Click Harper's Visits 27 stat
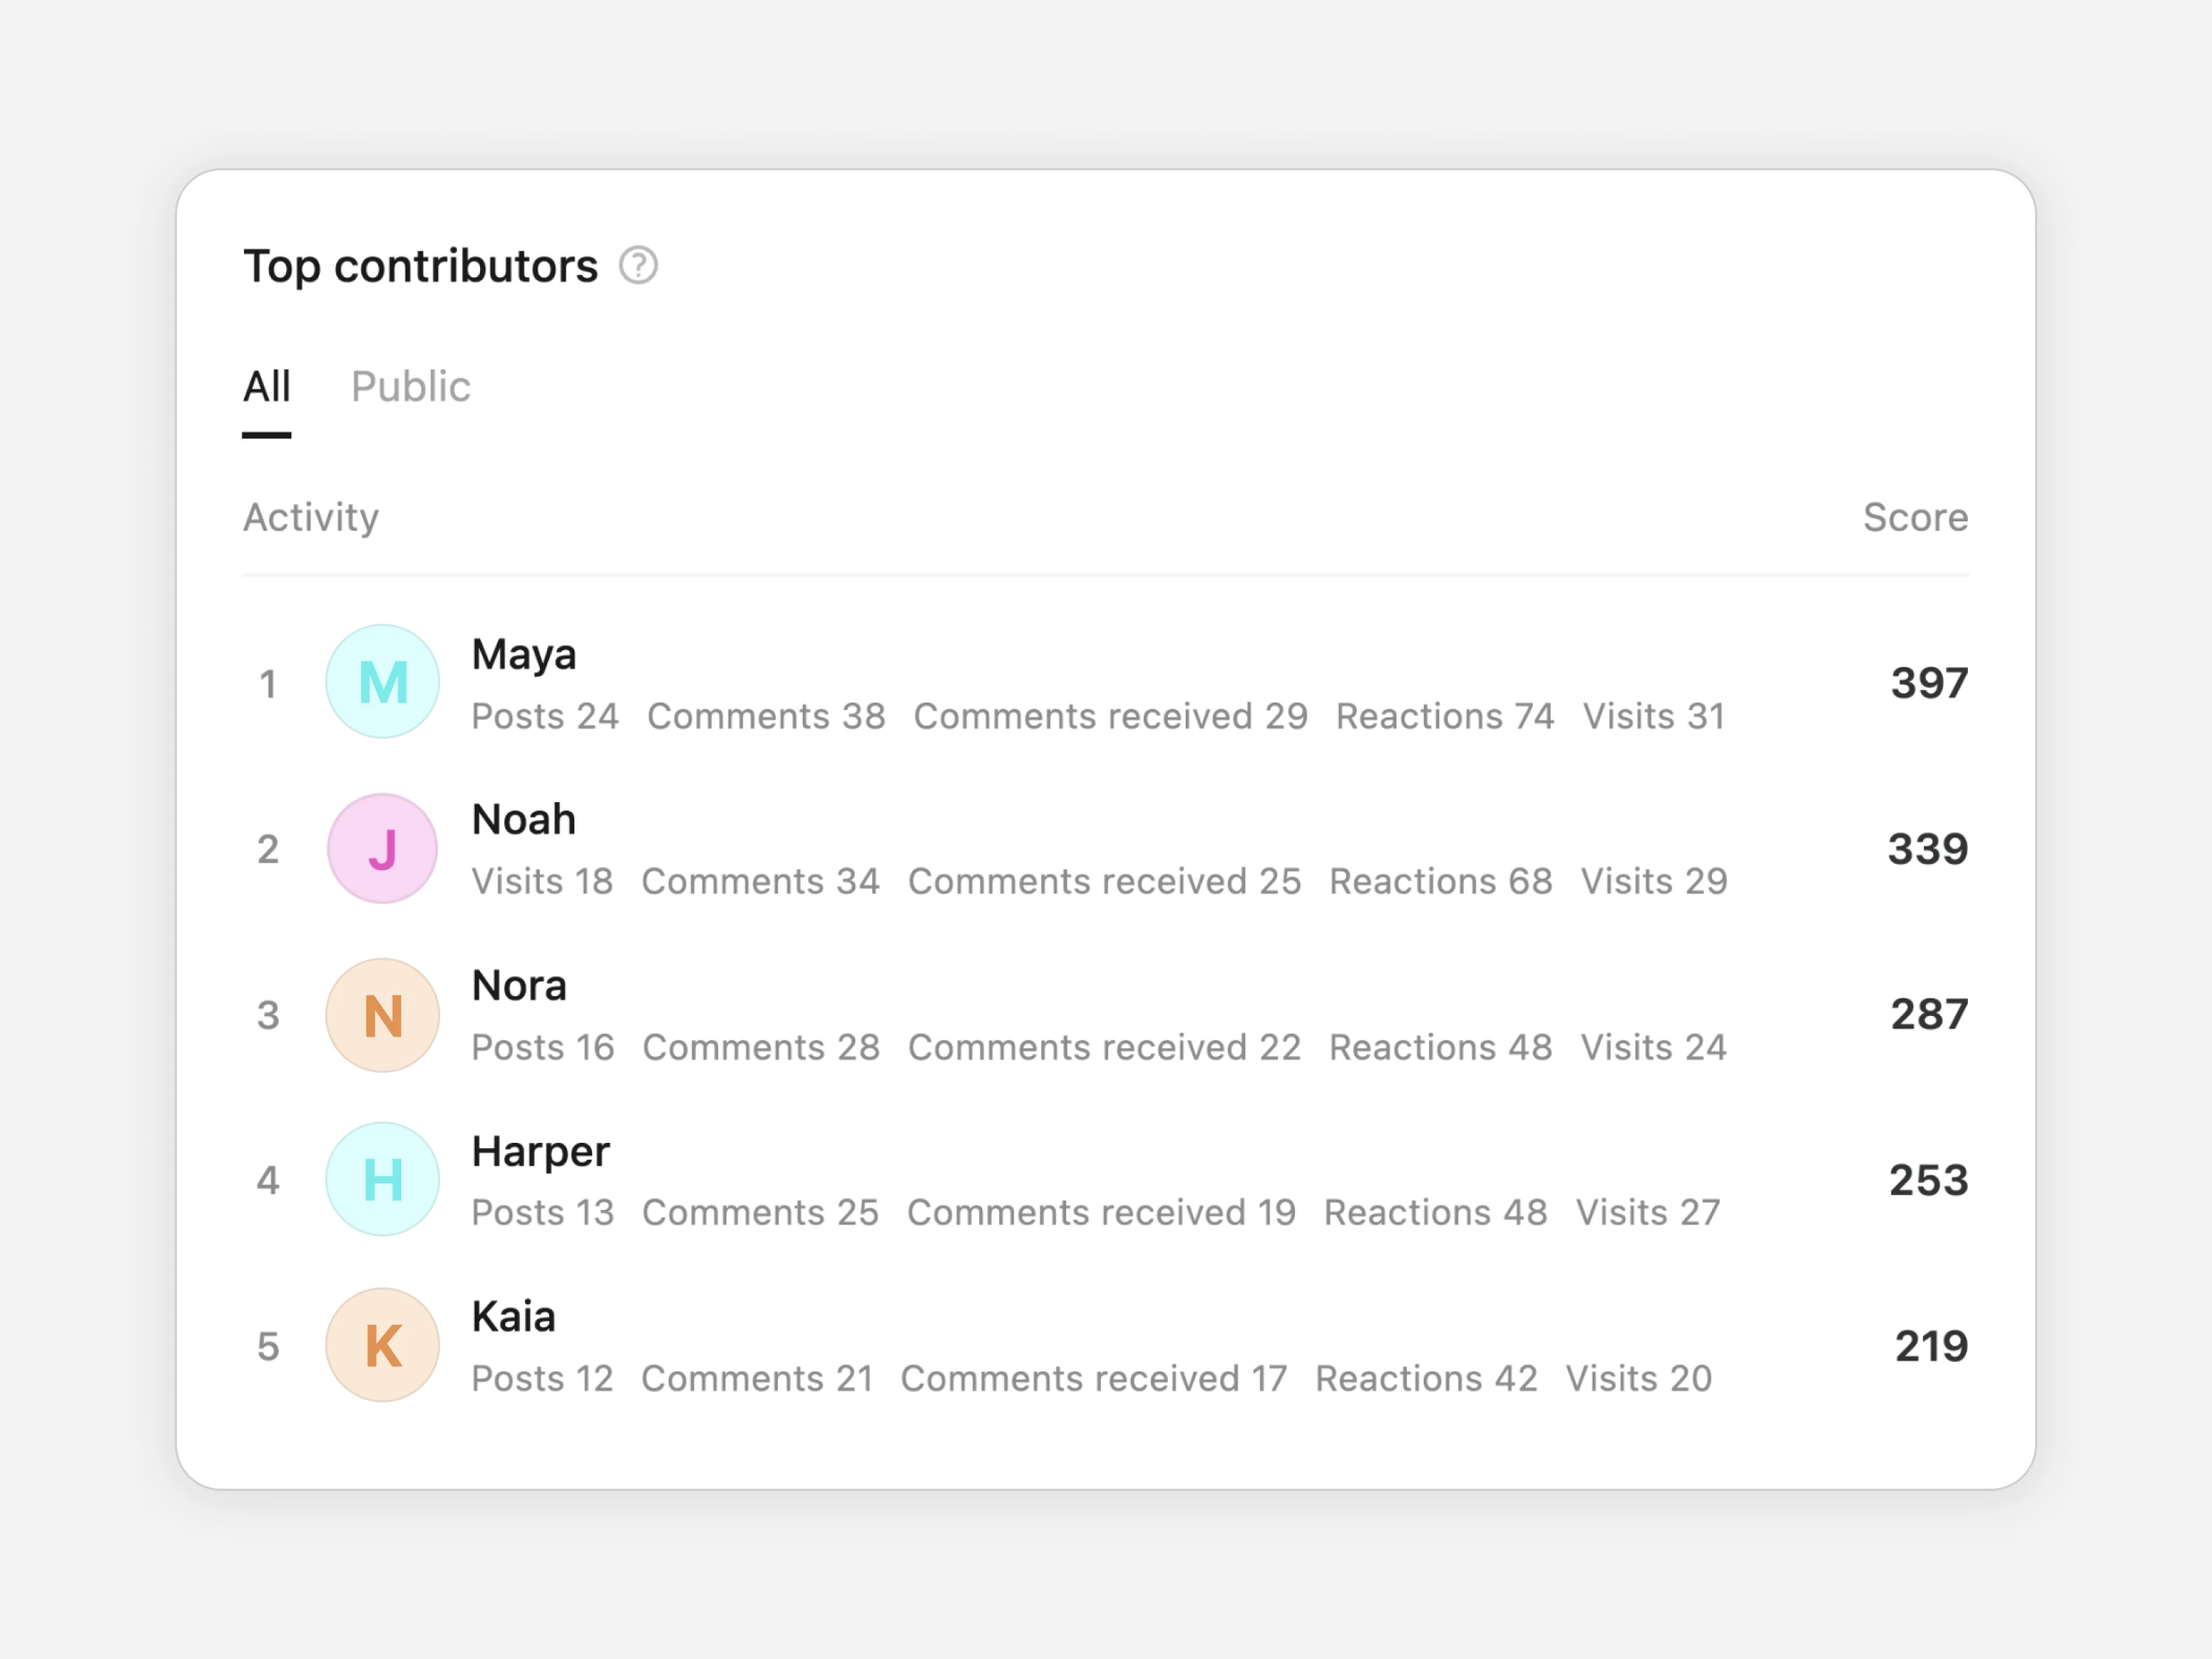The image size is (2212, 1659). [1648, 1212]
